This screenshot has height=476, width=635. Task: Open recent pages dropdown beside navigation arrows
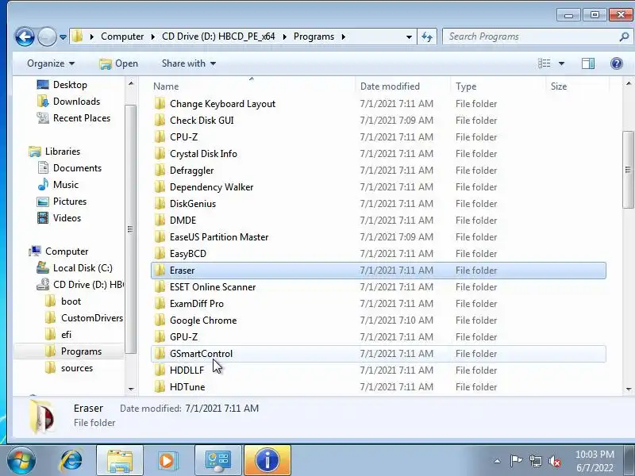(x=63, y=37)
